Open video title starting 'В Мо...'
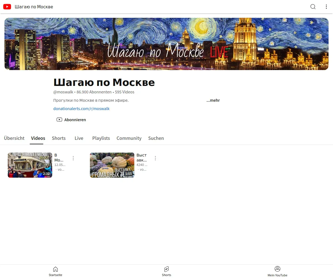Viewport: 333px width, 278px height. 59,158
